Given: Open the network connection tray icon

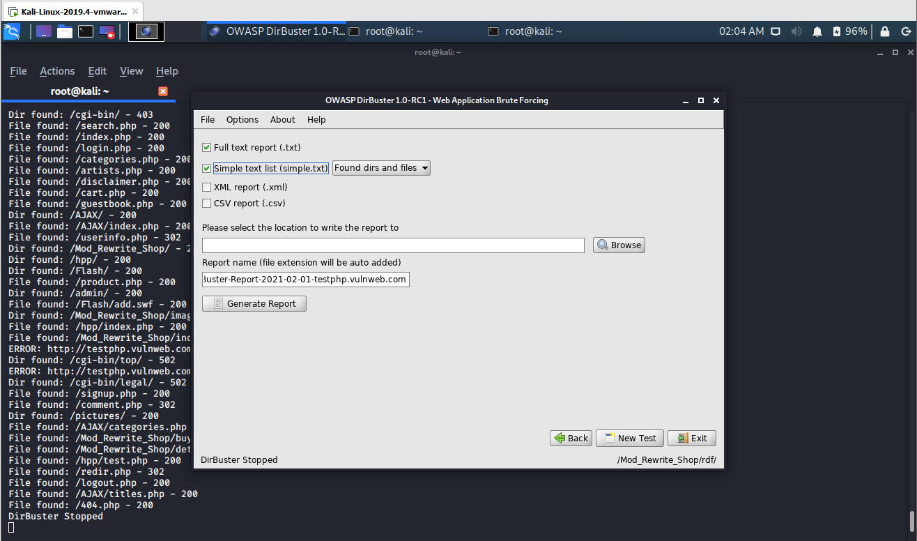Looking at the screenshot, I should point(776,31).
